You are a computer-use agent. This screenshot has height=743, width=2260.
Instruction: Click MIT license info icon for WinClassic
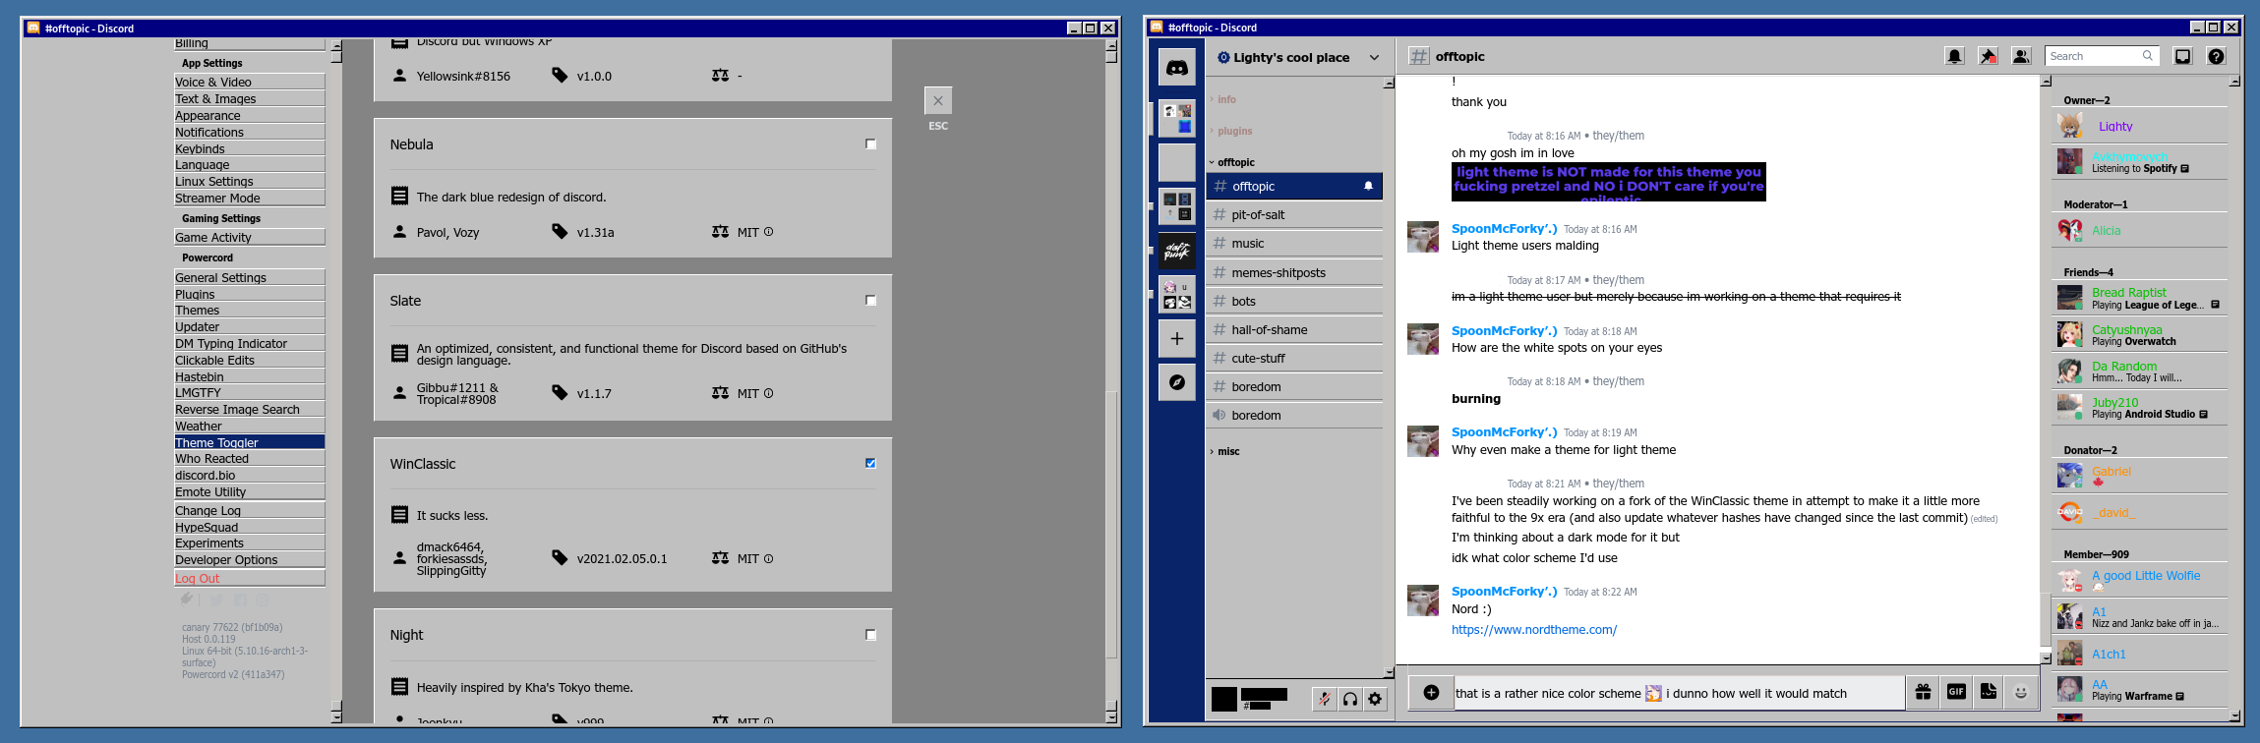pos(768,558)
